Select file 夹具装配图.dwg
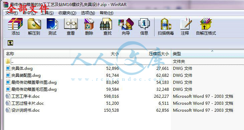Screen dimensions: 244x130 (26, 75)
